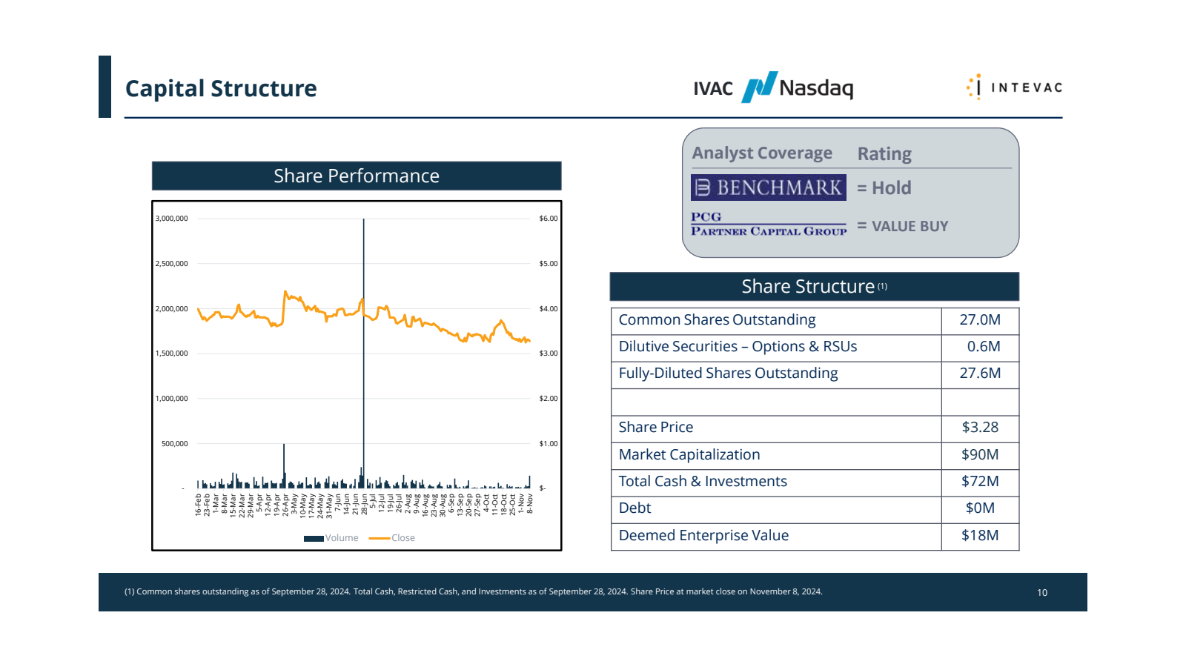Screen dimensions: 1186x667
Task: Click the 'Common Shares Outstanding' cell
Action: click(x=776, y=321)
